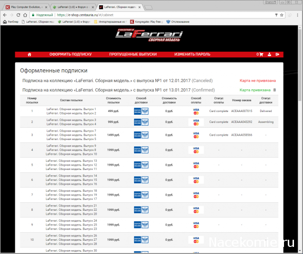Click the Delivered status cell
Screen dimensions: 303x254
(265, 111)
